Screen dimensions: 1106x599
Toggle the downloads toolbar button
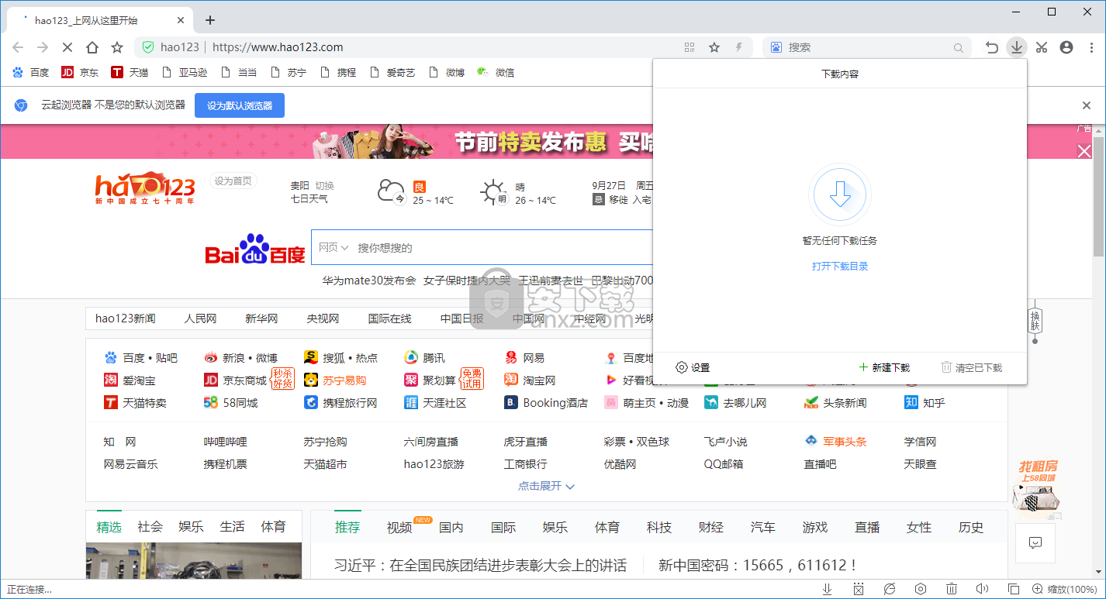coord(1016,47)
